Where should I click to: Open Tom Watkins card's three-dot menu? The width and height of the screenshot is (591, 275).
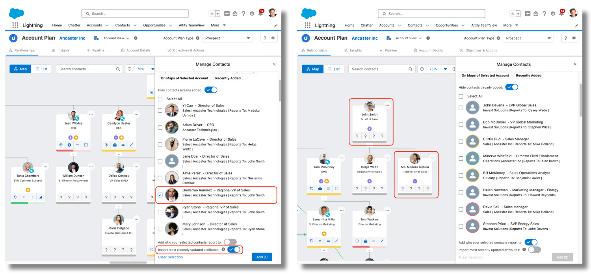(387, 210)
